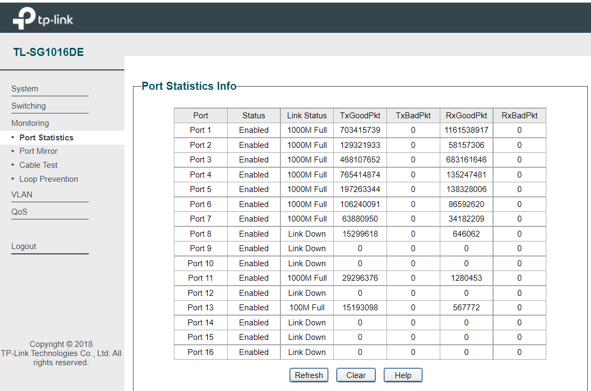The height and width of the screenshot is (391, 591).
Task: Select the Port Statistics menu item
Action: pyautogui.click(x=45, y=137)
